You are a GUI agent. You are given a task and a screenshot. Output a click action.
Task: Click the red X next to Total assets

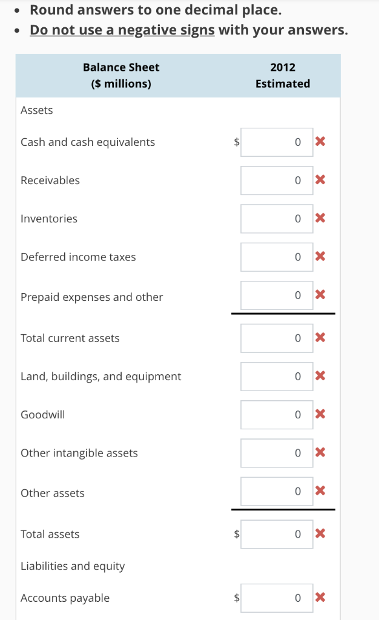(320, 534)
